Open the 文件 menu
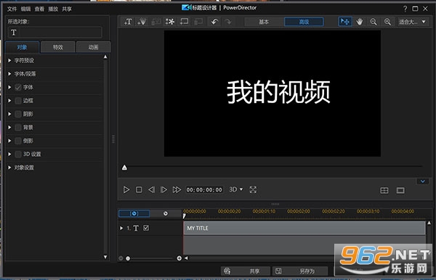The width and height of the screenshot is (436, 280). point(12,9)
